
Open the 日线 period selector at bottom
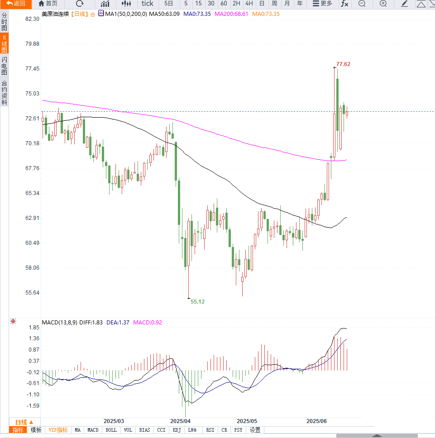point(24,422)
